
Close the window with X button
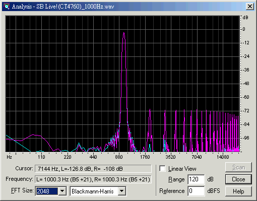[x=250, y=7]
